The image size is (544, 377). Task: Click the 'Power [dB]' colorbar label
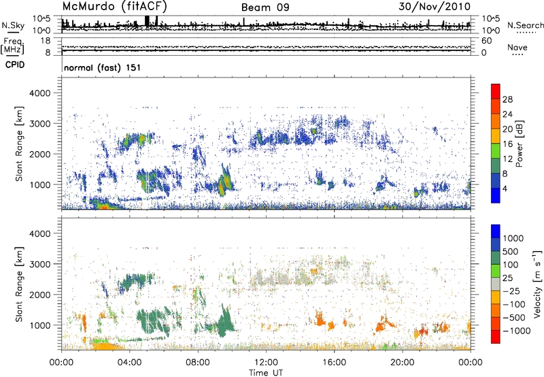click(x=519, y=144)
